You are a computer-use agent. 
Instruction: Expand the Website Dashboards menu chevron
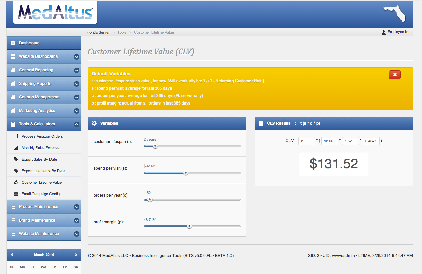(x=76, y=57)
